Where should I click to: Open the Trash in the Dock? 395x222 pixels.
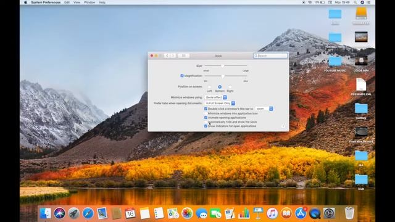coord(349,213)
